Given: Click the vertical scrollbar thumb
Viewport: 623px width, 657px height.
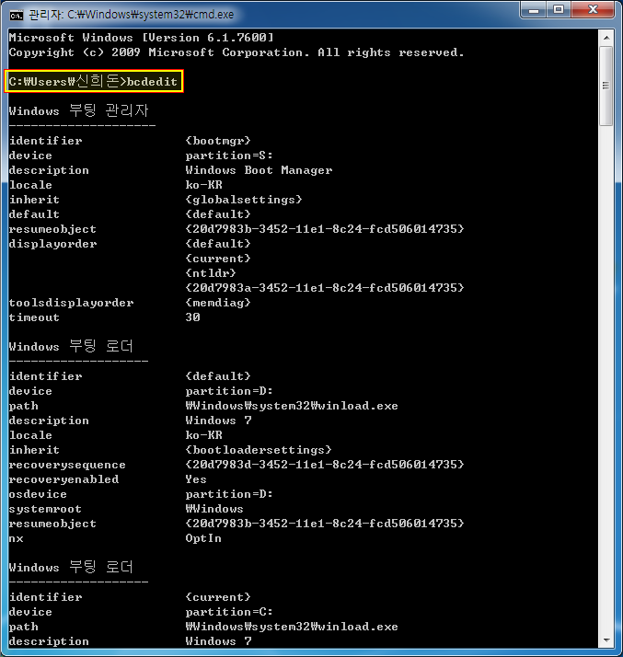Looking at the screenshot, I should pyautogui.click(x=606, y=86).
